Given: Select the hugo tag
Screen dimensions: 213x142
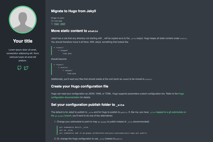Looking at the screenshot, I should [57, 24].
